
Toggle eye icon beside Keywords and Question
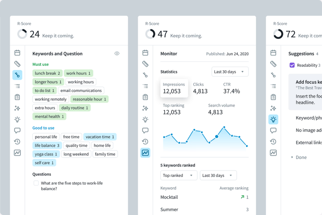coord(117,53)
